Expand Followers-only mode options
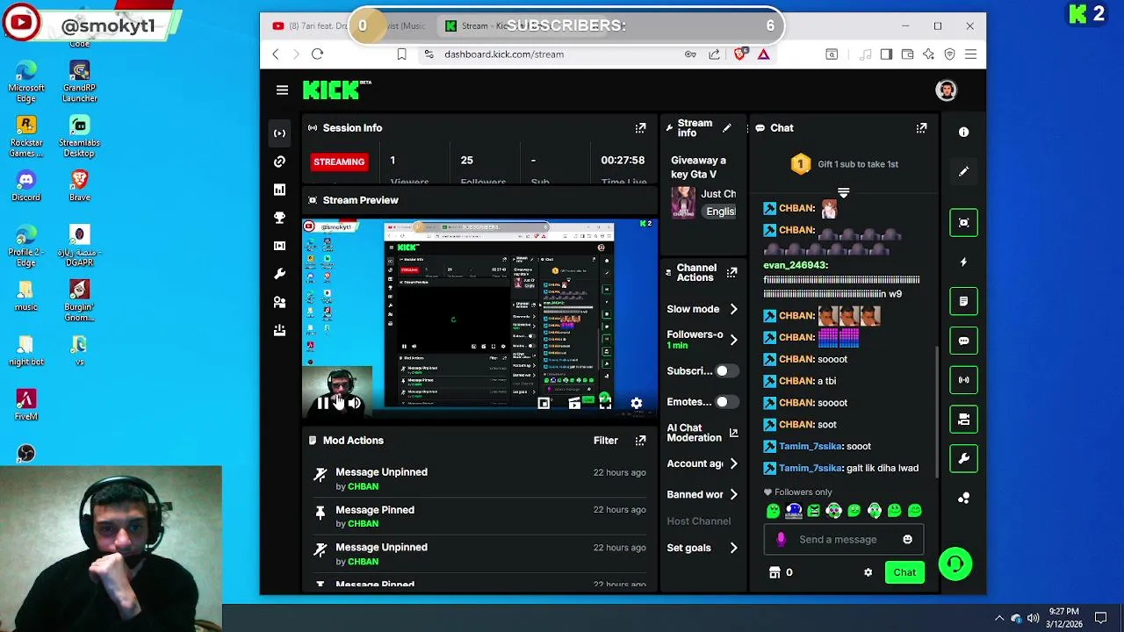 733,340
